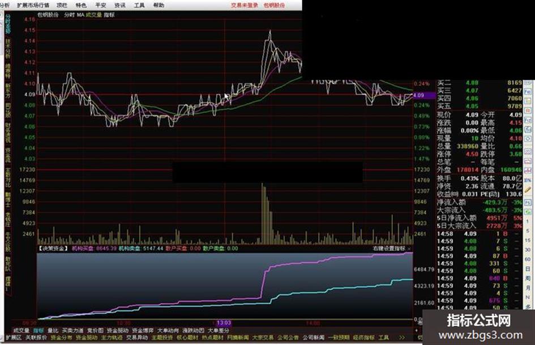Click the FS icon in right toolbar
Screen dimensions: 535x345
pyautogui.click(x=528, y=203)
